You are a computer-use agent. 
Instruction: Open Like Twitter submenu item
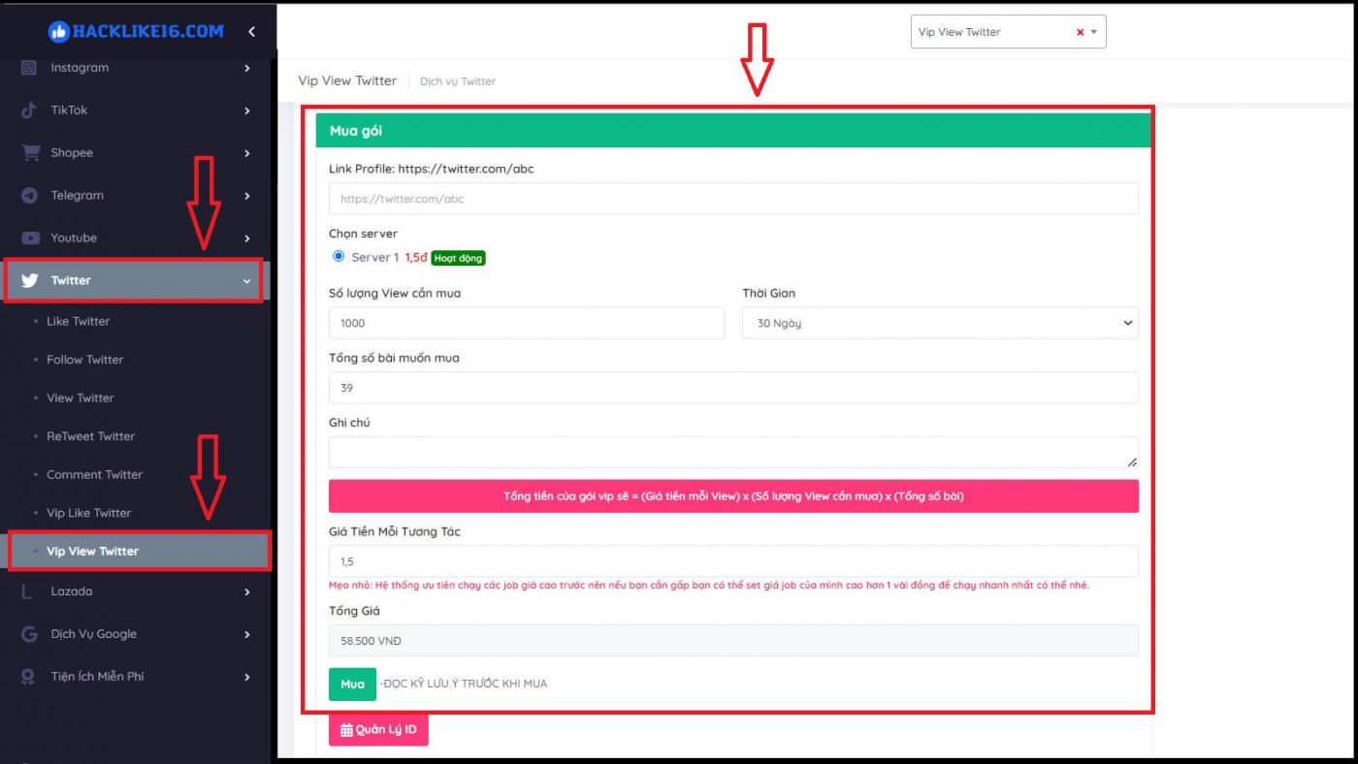pos(78,321)
